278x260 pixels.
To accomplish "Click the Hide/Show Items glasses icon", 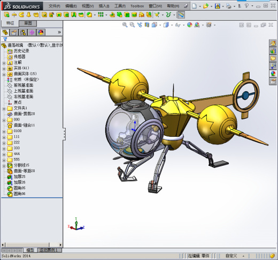I will pyautogui.click(x=178, y=25).
